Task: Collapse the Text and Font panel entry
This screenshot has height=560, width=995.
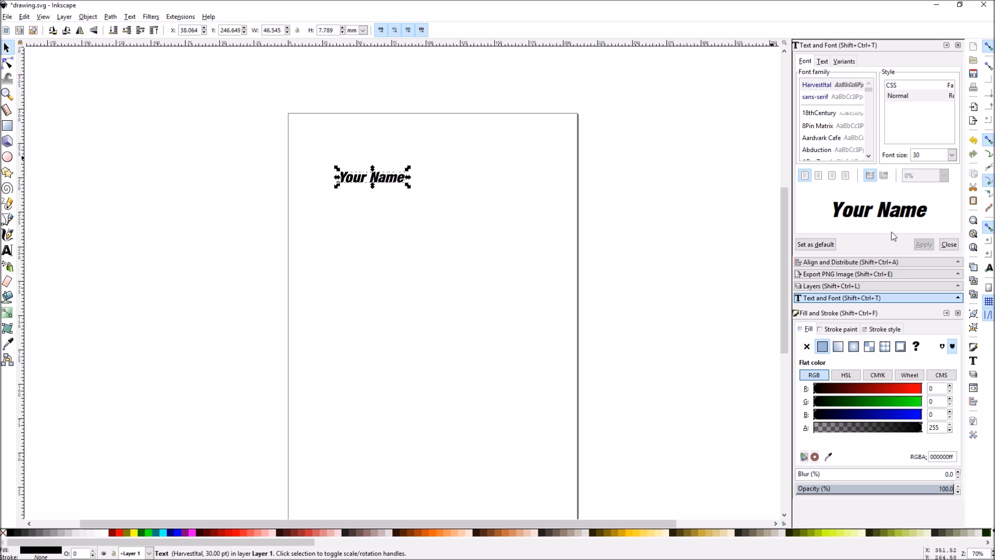Action: coord(878,298)
